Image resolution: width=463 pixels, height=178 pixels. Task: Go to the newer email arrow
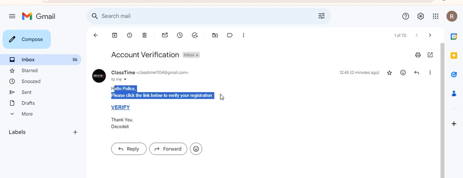(x=416, y=35)
